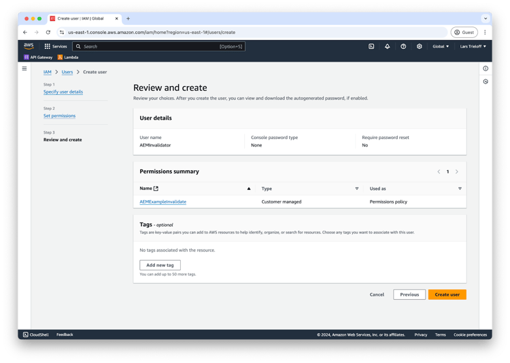Screen dimensions: 510x363
Task: Open the help question mark icon
Action: click(403, 46)
